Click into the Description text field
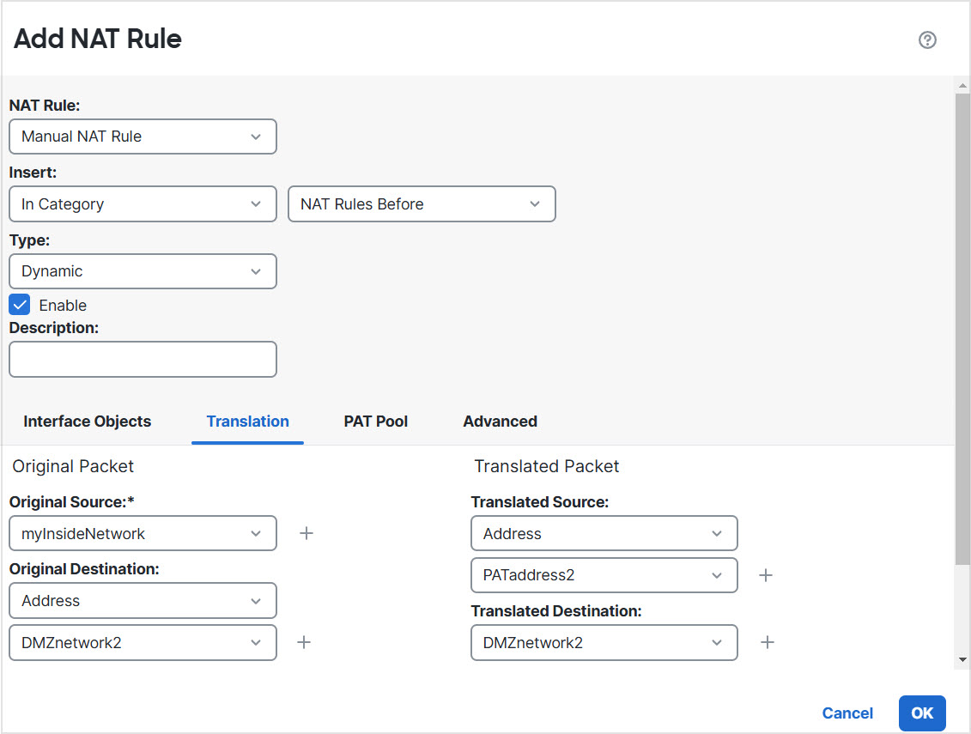Screen dimensions: 971x734 click(x=143, y=360)
